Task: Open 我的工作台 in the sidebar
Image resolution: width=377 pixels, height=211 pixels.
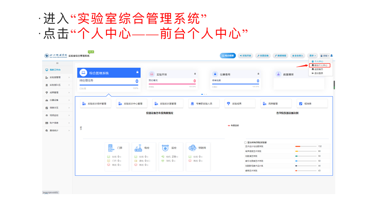Action: [x=55, y=70]
